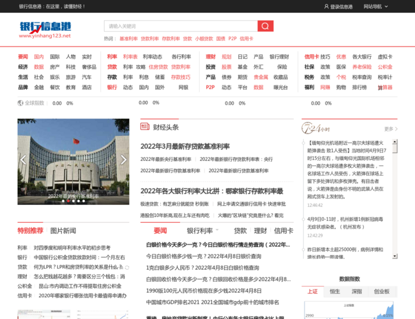Open 公积金 nav link
This screenshot has height=319, width=415.
(x=385, y=67)
